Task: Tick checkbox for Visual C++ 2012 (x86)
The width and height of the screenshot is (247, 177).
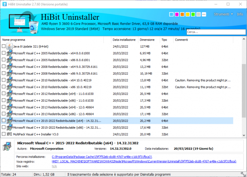Action: pyautogui.click(x=4, y=100)
